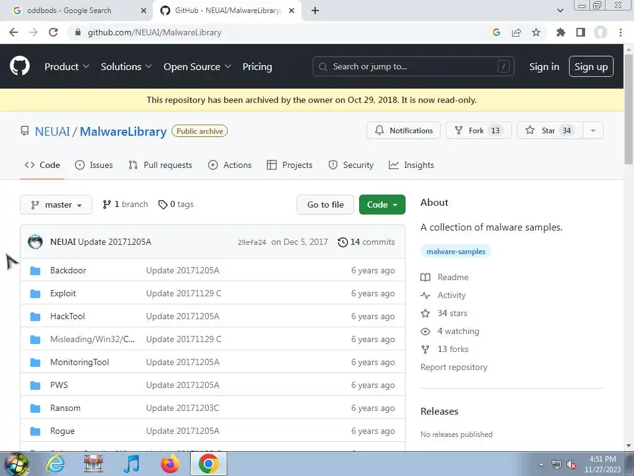Open Internet Explorer from the taskbar
Image resolution: width=634 pixels, height=476 pixels.
[x=55, y=464]
